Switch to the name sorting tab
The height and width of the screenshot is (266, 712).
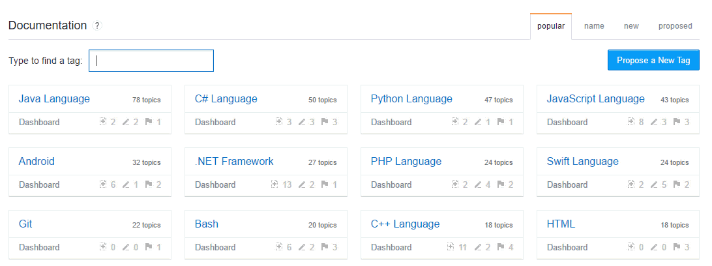coord(594,26)
